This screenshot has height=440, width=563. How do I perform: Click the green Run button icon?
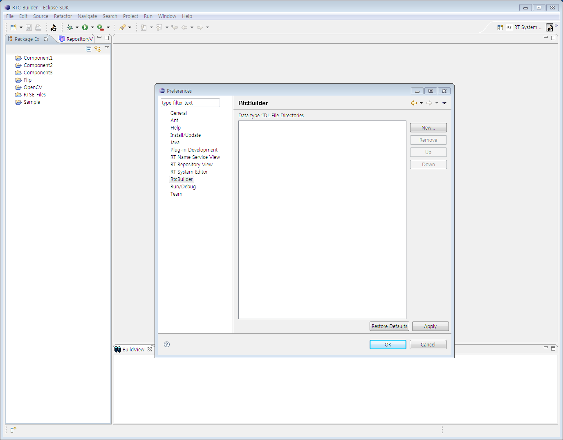pyautogui.click(x=85, y=27)
